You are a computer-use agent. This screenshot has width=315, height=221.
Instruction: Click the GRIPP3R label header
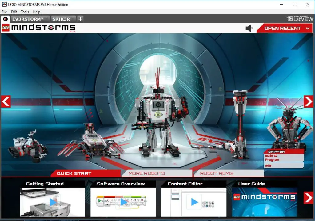coord(284,151)
